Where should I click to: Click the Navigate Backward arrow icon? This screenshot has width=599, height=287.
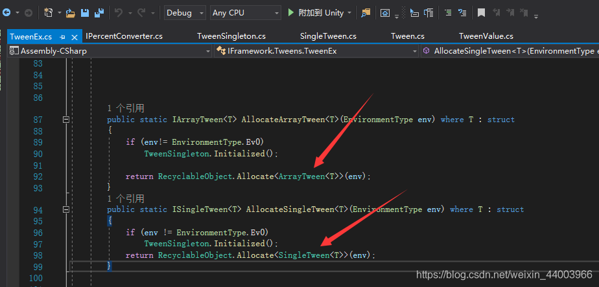click(x=6, y=12)
